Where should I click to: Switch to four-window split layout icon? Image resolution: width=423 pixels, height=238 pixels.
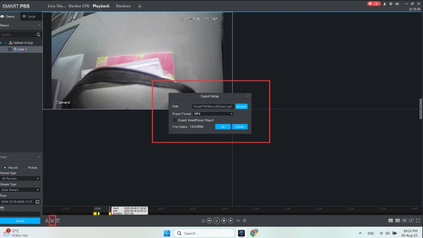[x=391, y=220]
